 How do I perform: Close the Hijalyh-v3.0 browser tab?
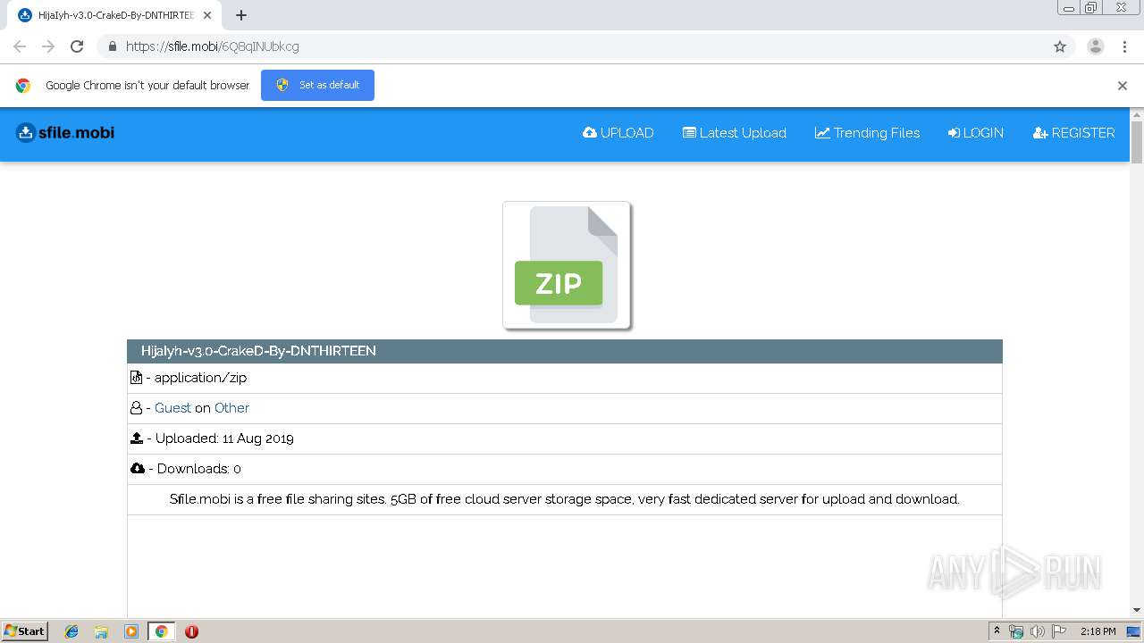pyautogui.click(x=207, y=15)
